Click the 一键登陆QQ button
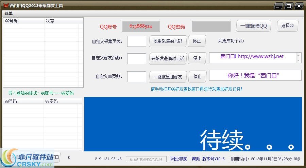 (254, 26)
